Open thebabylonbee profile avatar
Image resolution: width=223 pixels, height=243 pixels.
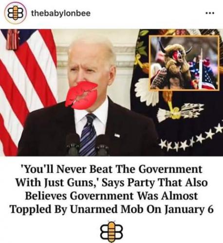(x=15, y=13)
